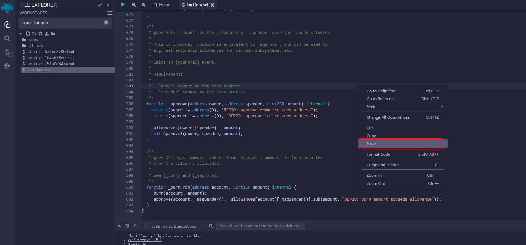Image resolution: width=526 pixels, height=245 pixels.
Task: Upload a folder icon in explorer
Action: pyautogui.click(x=53, y=34)
